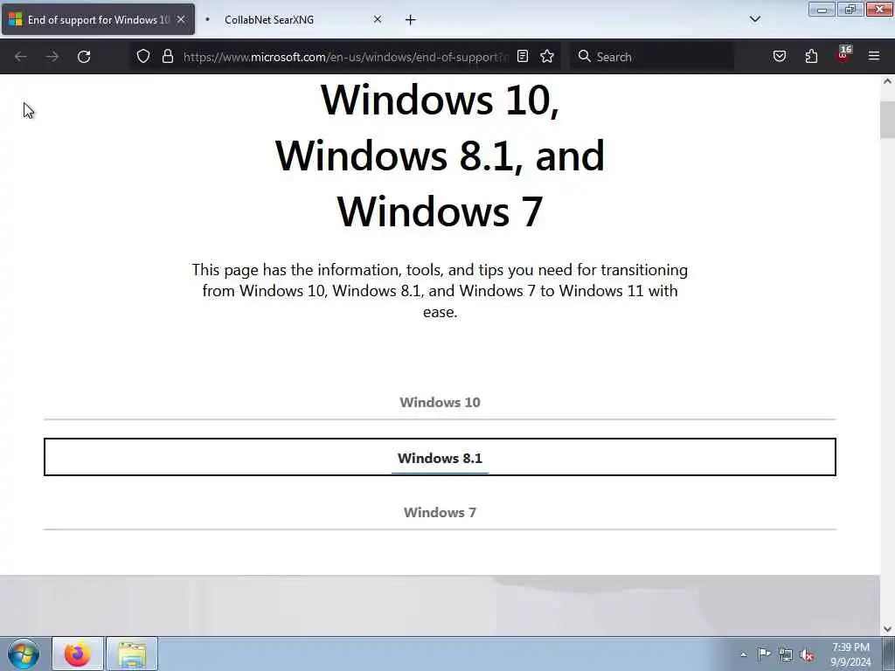Click the Firefox taskbar icon
The image size is (895, 671).
(x=78, y=654)
